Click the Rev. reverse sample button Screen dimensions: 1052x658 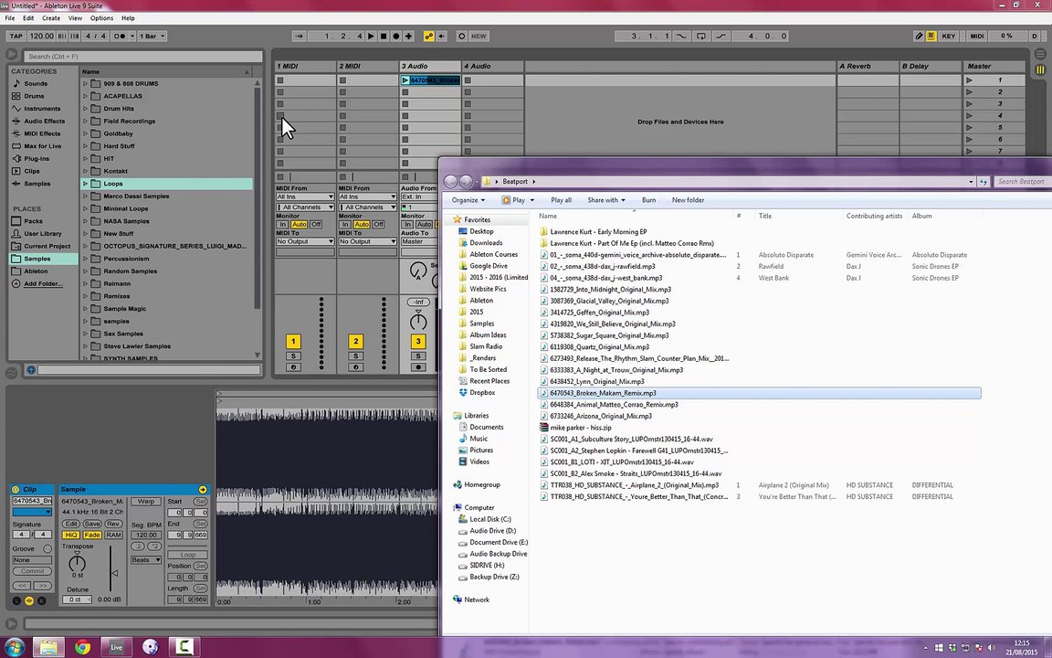click(113, 525)
